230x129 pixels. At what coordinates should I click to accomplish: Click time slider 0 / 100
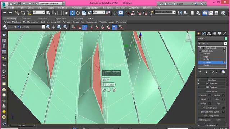point(22,125)
